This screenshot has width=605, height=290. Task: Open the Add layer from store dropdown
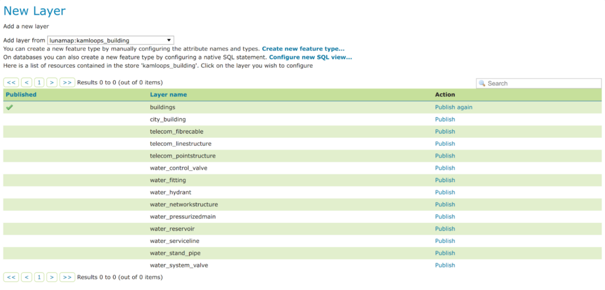[110, 40]
